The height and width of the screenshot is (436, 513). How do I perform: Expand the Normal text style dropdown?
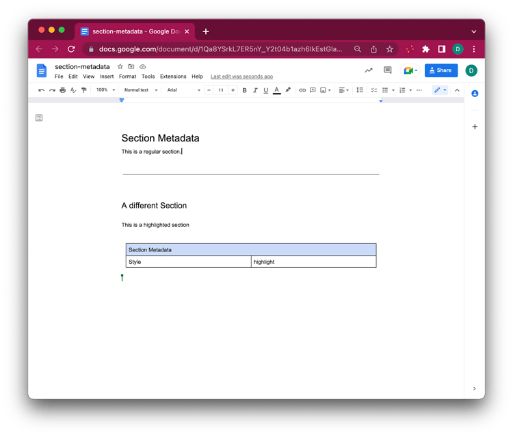tap(140, 90)
